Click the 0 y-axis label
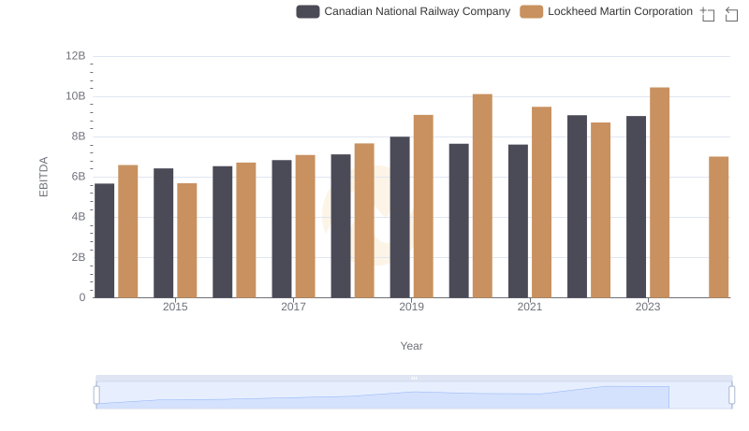 82,297
